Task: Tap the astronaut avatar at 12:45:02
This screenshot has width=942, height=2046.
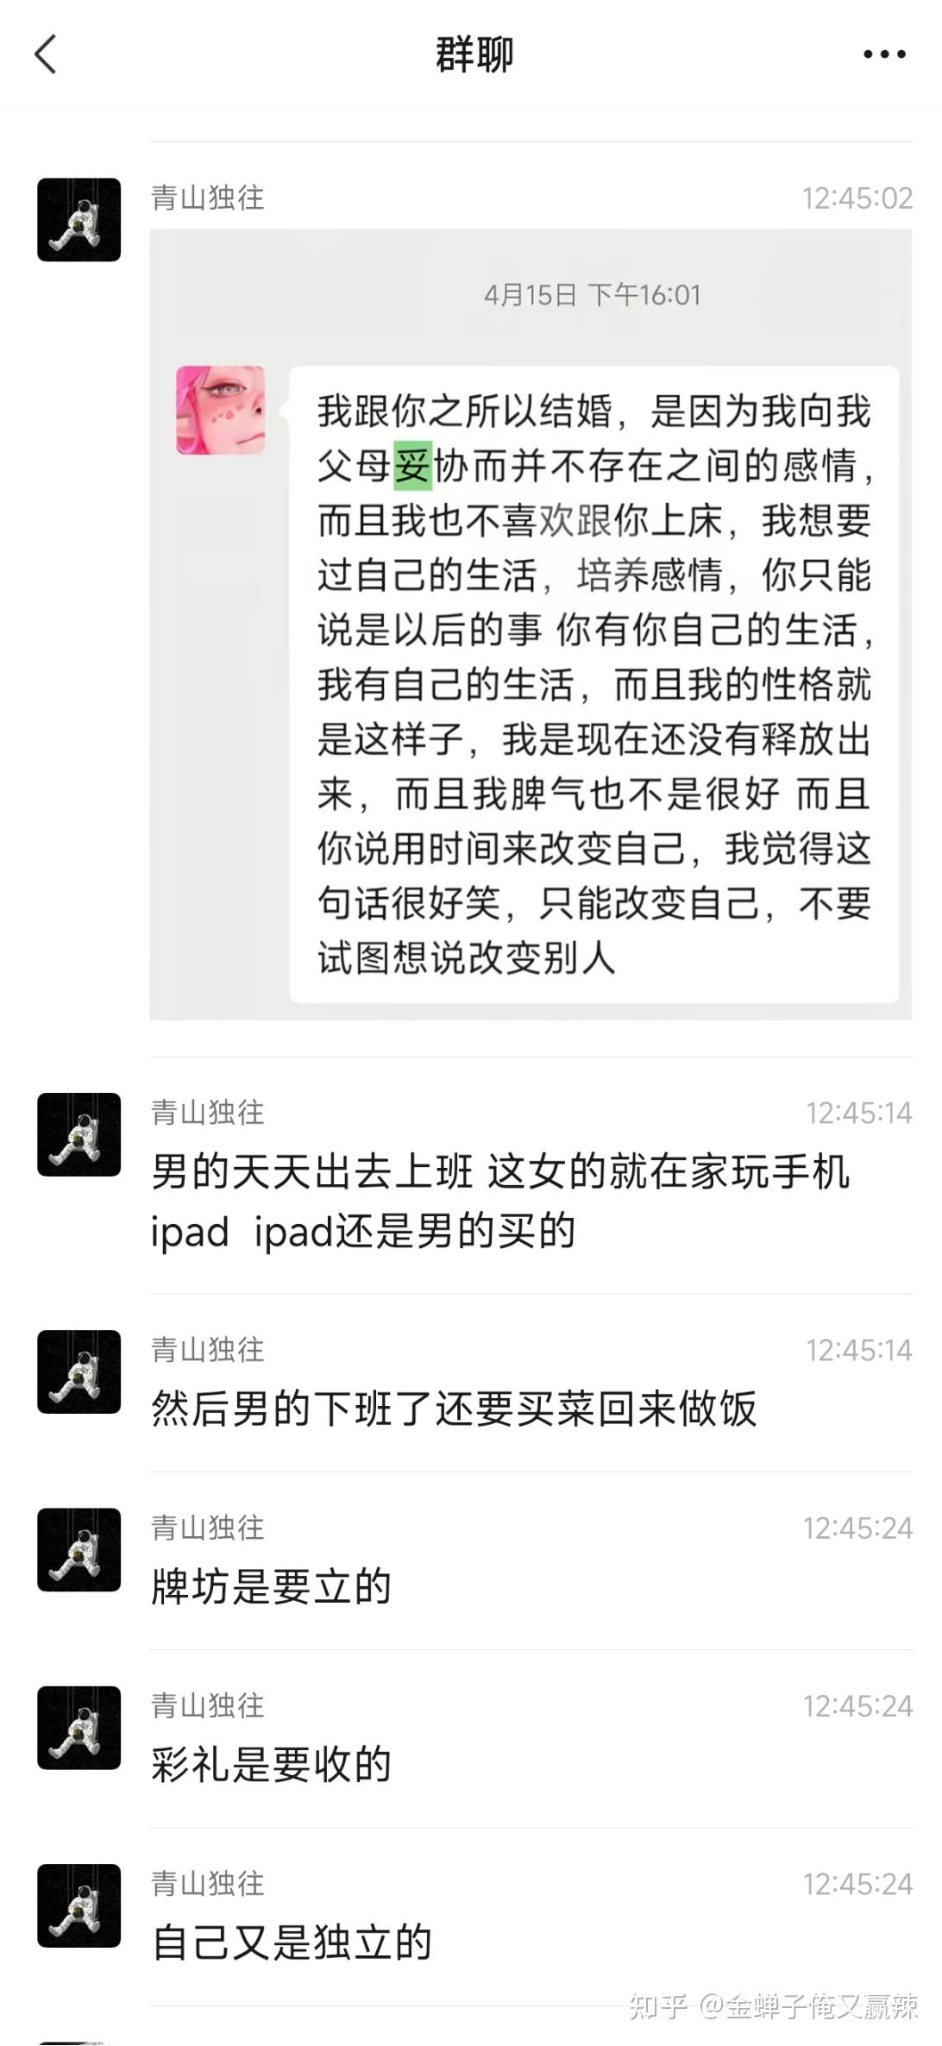Action: click(x=78, y=220)
